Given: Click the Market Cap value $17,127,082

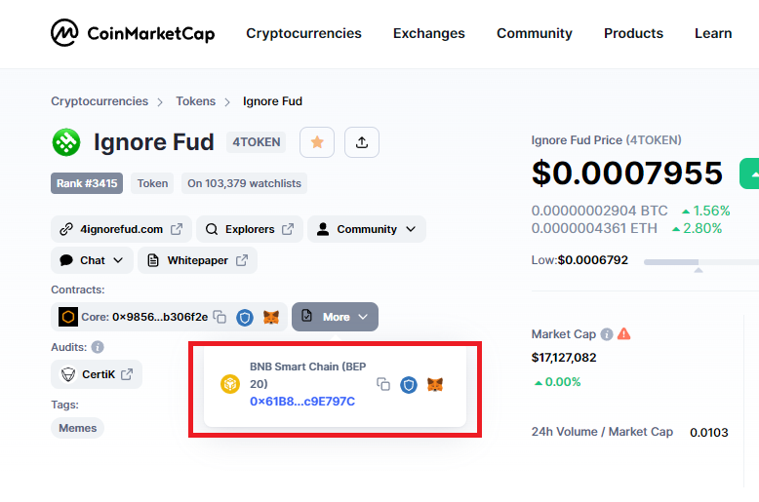Looking at the screenshot, I should tap(564, 358).
